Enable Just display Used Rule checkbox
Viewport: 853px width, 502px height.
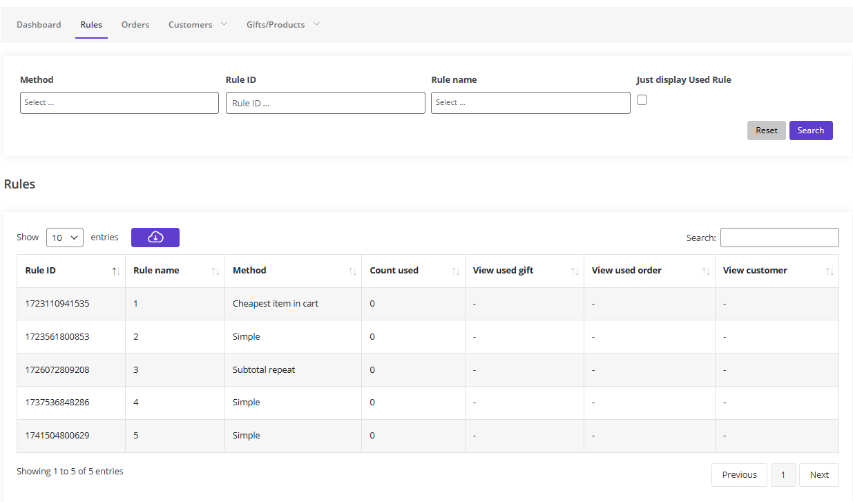pyautogui.click(x=642, y=100)
